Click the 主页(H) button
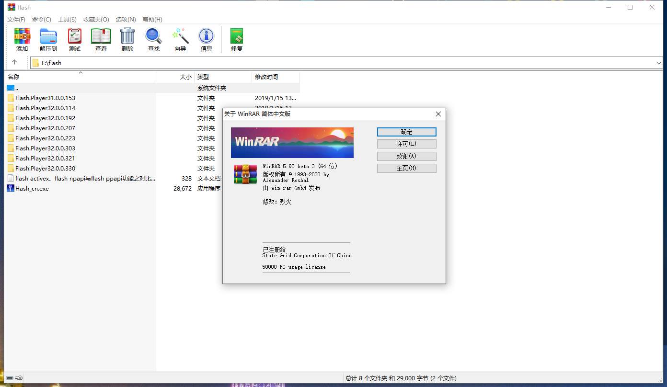667x387 pixels. (x=407, y=168)
